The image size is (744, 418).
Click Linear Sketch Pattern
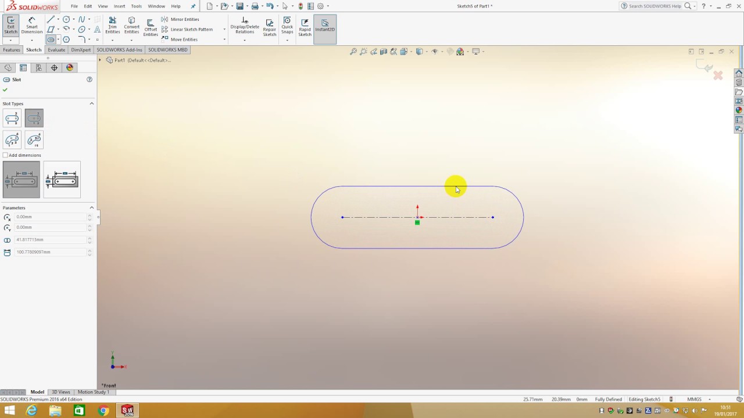tap(187, 29)
